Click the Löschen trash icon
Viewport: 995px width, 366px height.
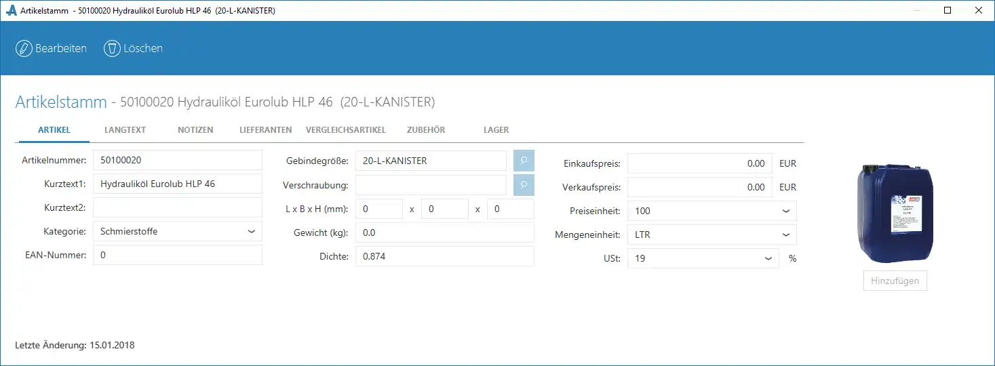pos(112,49)
